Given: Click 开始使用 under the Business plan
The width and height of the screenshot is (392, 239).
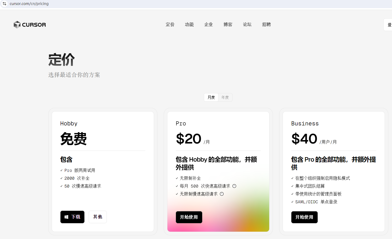Looking at the screenshot, I should [304, 217].
